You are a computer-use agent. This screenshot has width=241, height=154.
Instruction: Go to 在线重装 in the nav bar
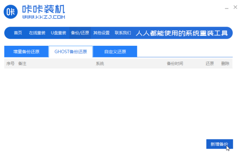37,33
